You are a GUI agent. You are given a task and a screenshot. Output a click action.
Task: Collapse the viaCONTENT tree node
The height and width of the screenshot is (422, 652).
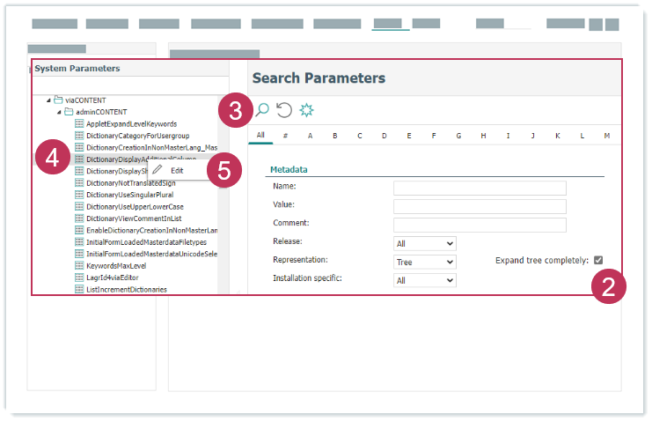[49, 100]
